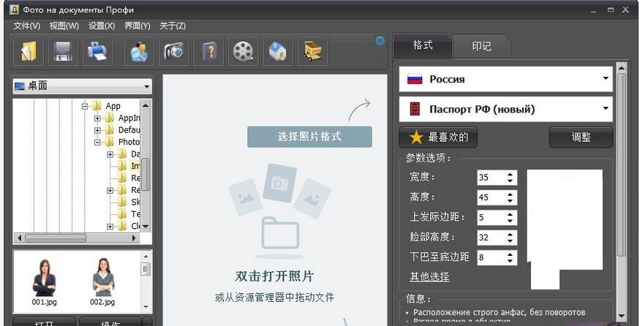Open the 桌面 location dropdown
This screenshot has width=640, height=326.
pos(82,86)
